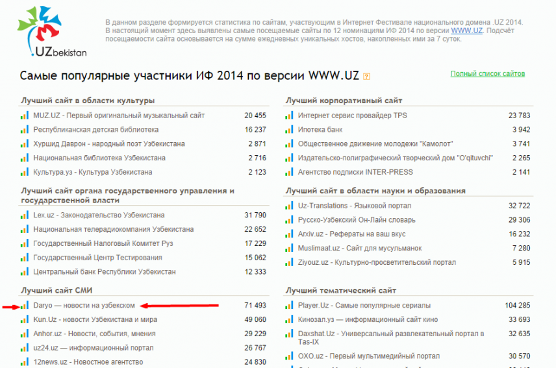The height and width of the screenshot is (368, 556).
Task: Click stats icon for Uz-Translations
Action: (x=289, y=206)
